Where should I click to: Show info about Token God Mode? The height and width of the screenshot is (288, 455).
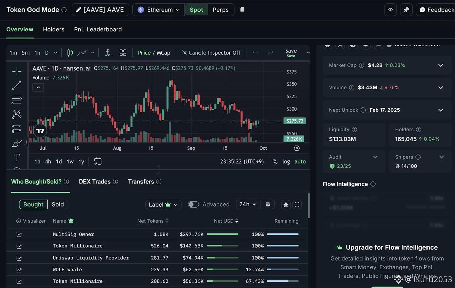(64, 10)
